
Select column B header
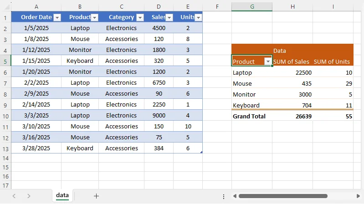[80, 7]
